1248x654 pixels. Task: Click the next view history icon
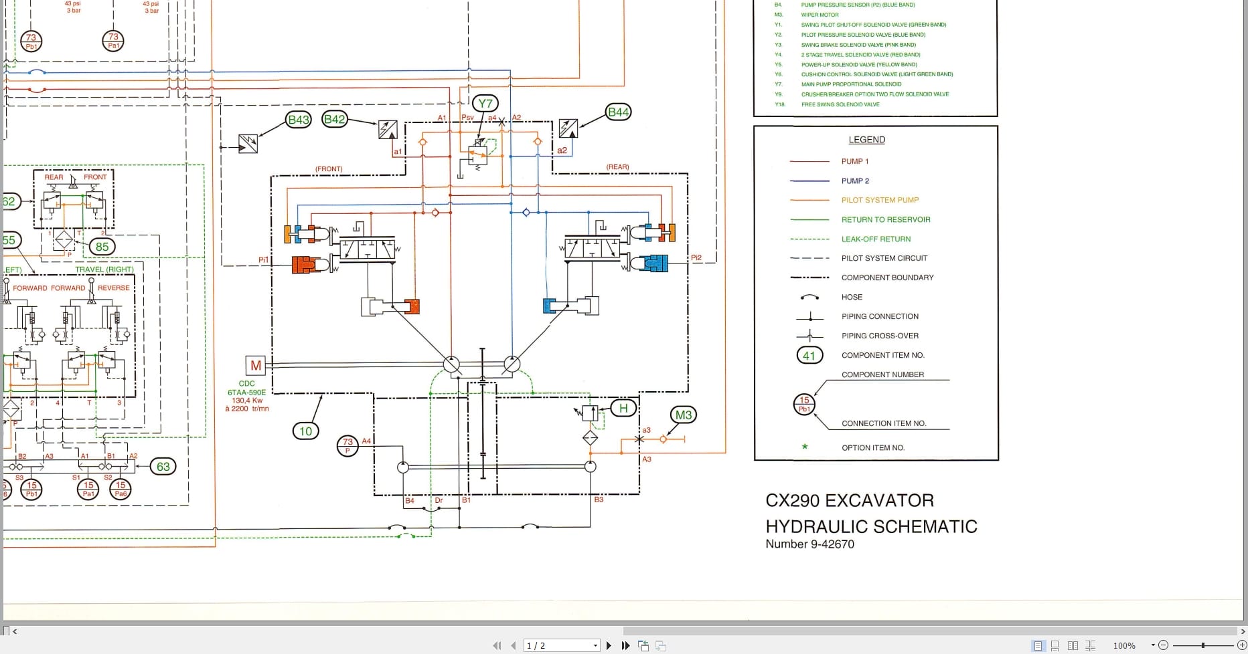pos(661,645)
